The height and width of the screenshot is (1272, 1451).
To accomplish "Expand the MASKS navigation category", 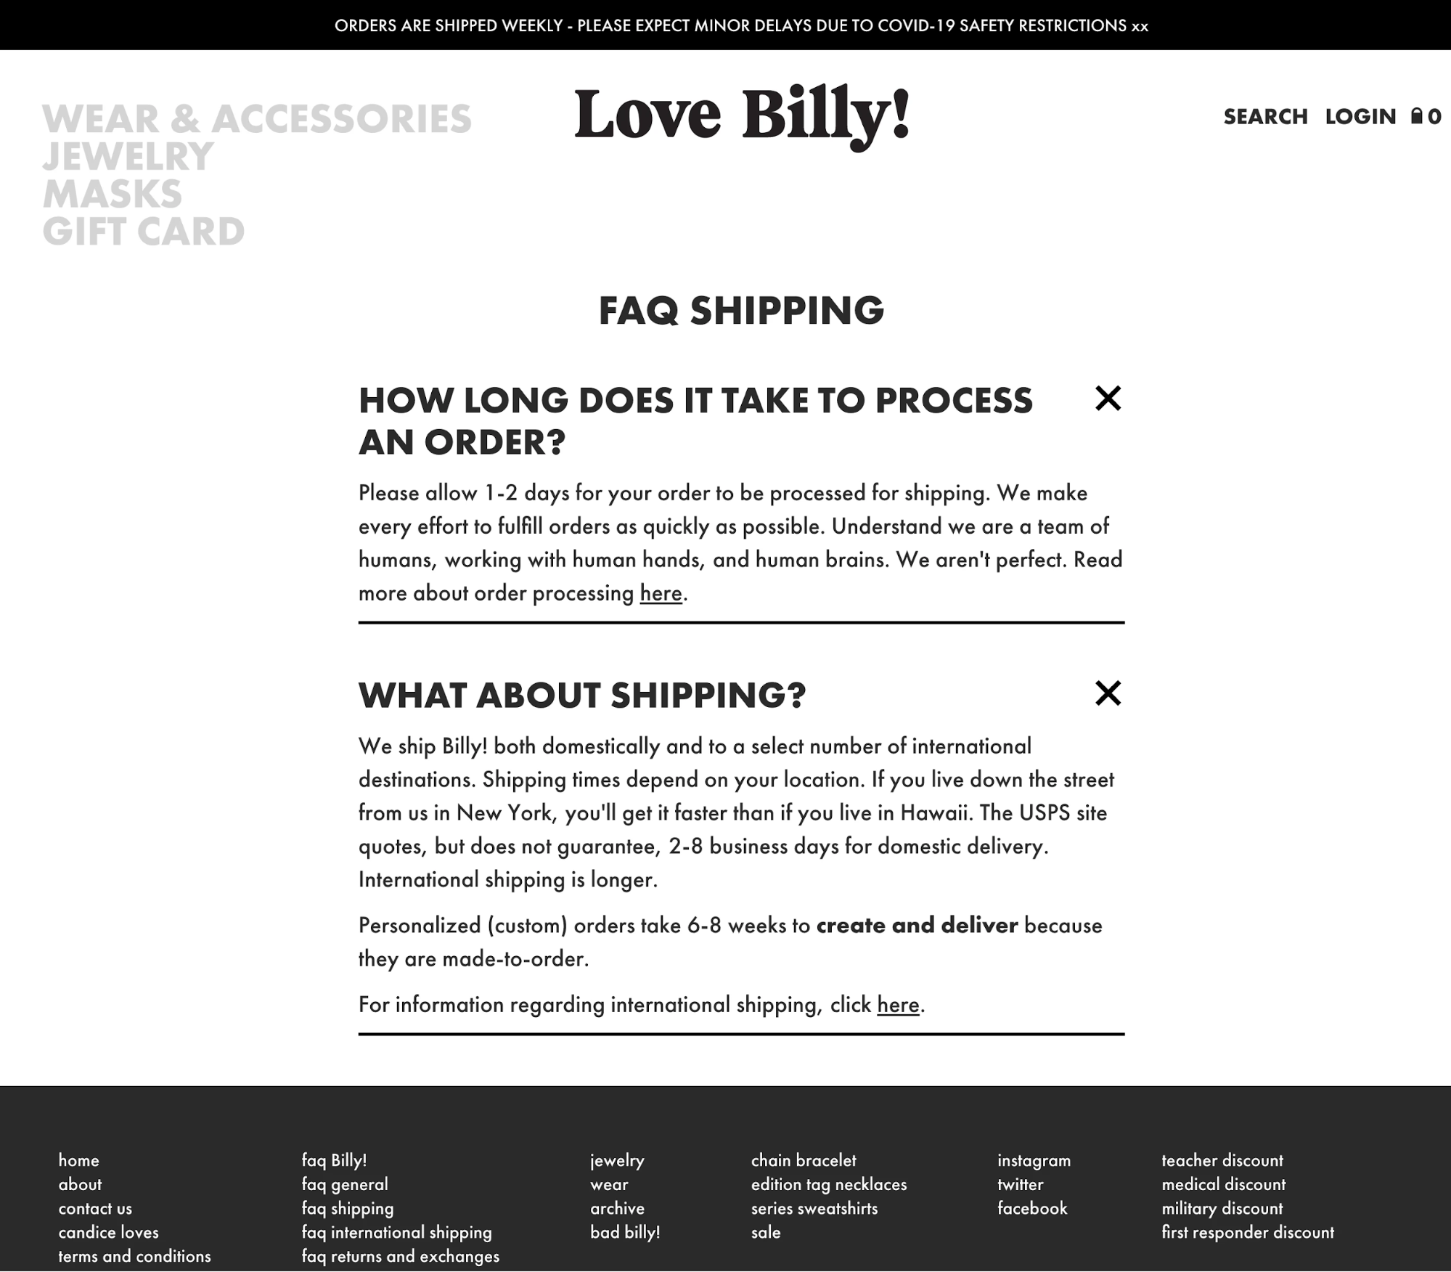I will click(110, 192).
